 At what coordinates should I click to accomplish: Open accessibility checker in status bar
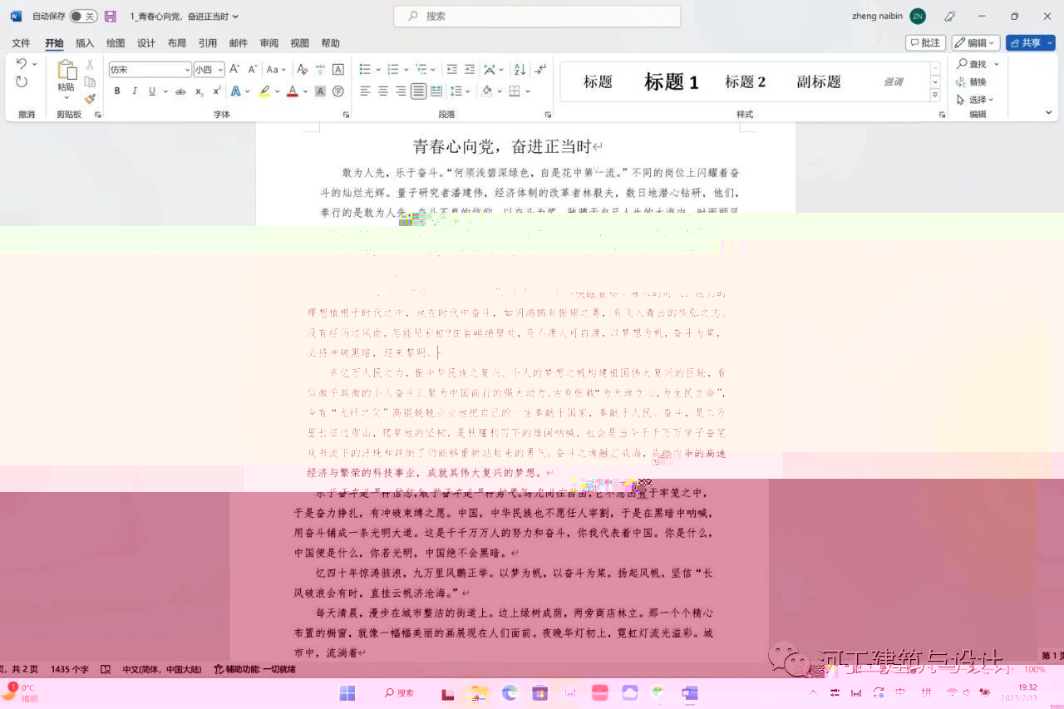(254, 669)
